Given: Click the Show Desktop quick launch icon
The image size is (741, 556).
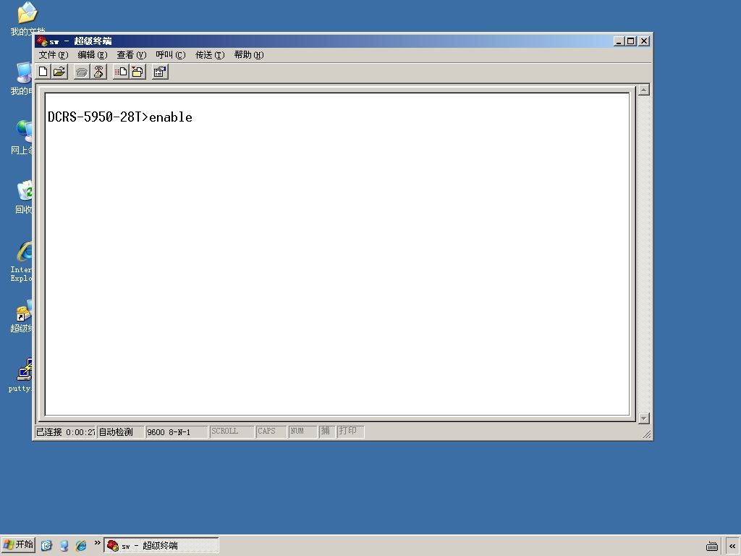Looking at the screenshot, I should click(46, 546).
